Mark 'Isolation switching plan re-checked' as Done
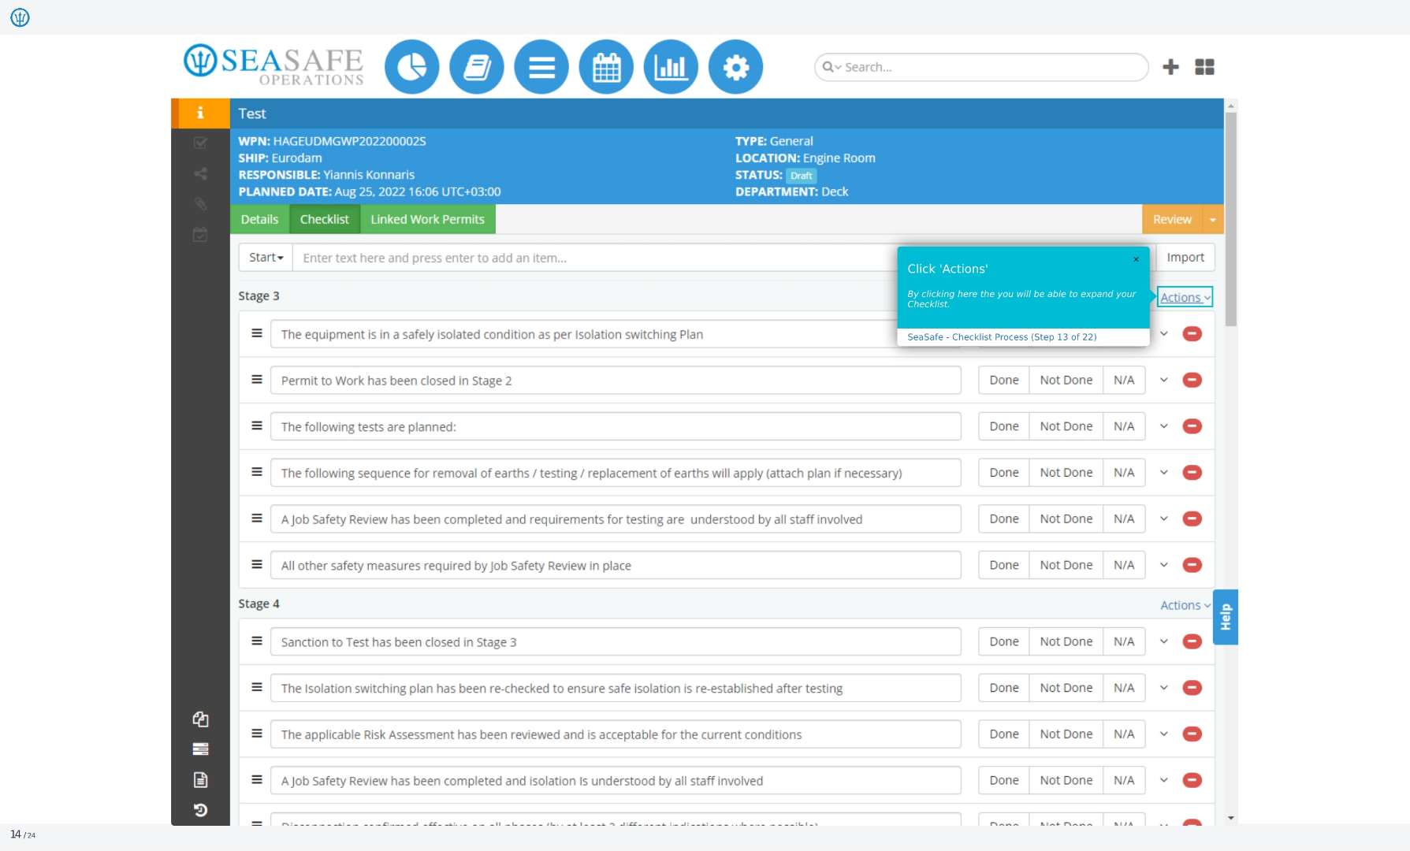The width and height of the screenshot is (1410, 851). pos(1004,688)
